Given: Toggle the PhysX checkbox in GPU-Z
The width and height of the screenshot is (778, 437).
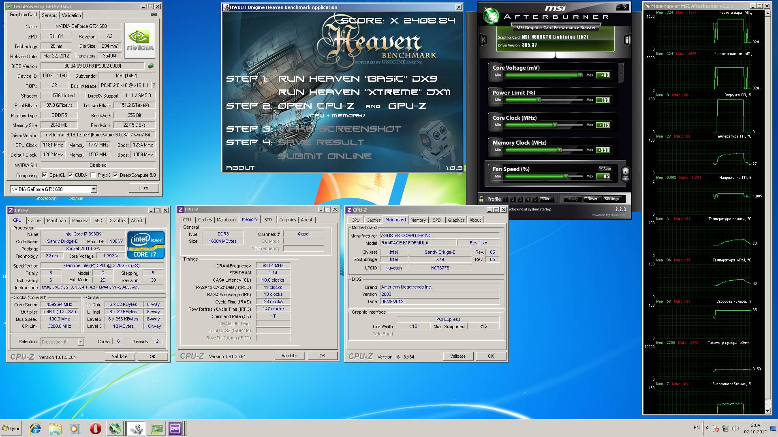Looking at the screenshot, I should (x=93, y=175).
